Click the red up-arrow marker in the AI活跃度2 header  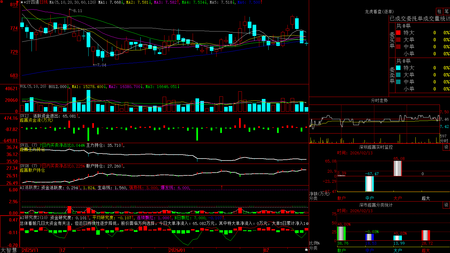coord(222,188)
